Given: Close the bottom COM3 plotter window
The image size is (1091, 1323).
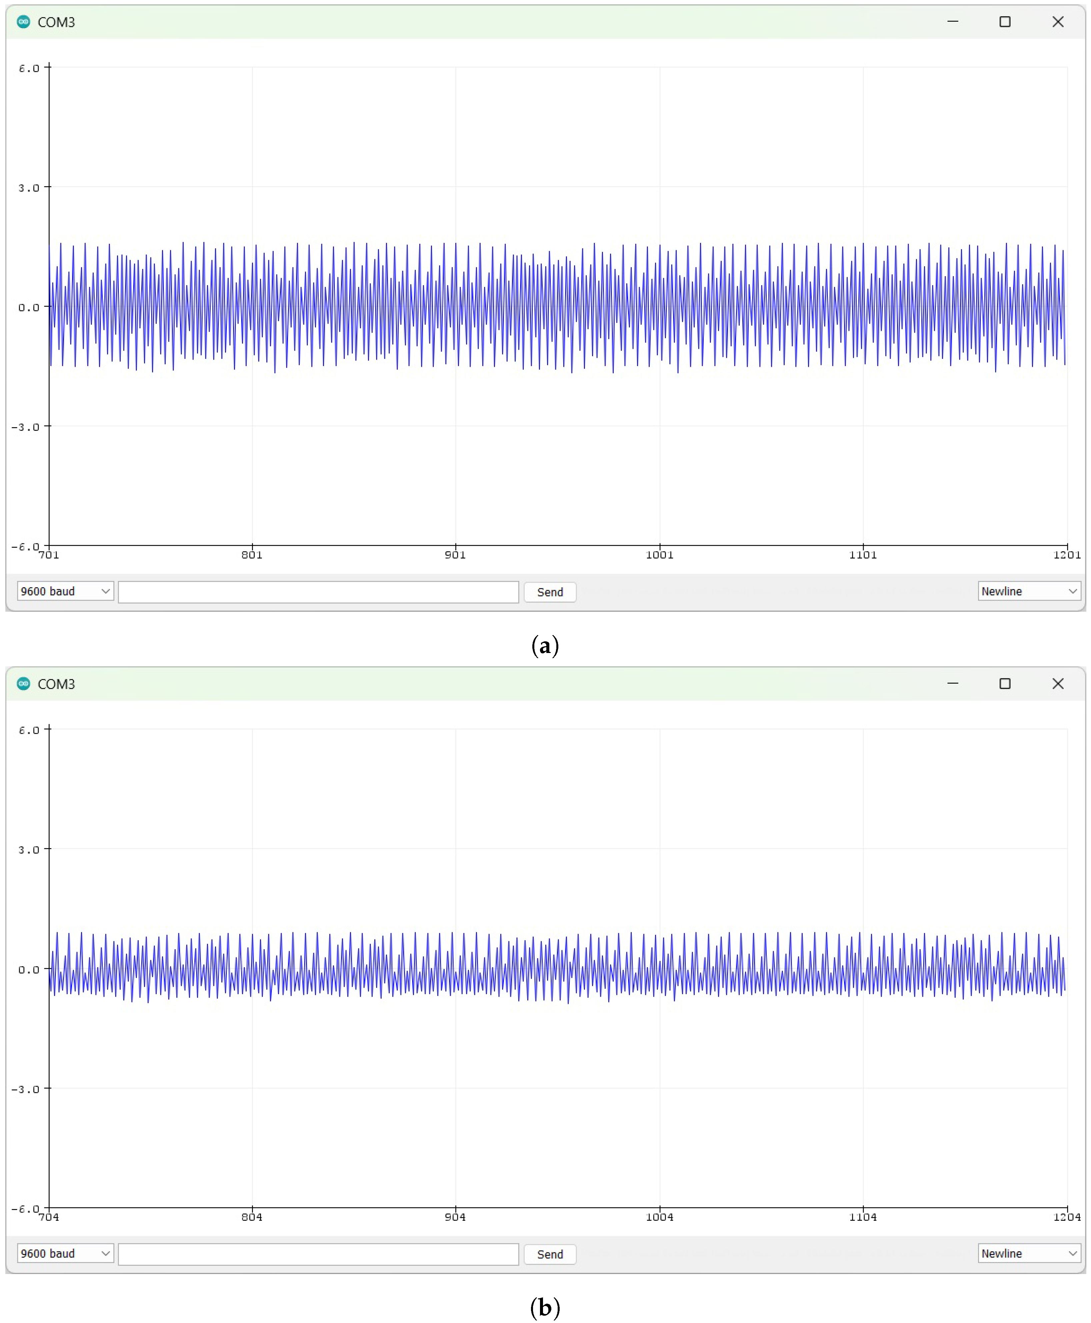Looking at the screenshot, I should coord(1058,683).
